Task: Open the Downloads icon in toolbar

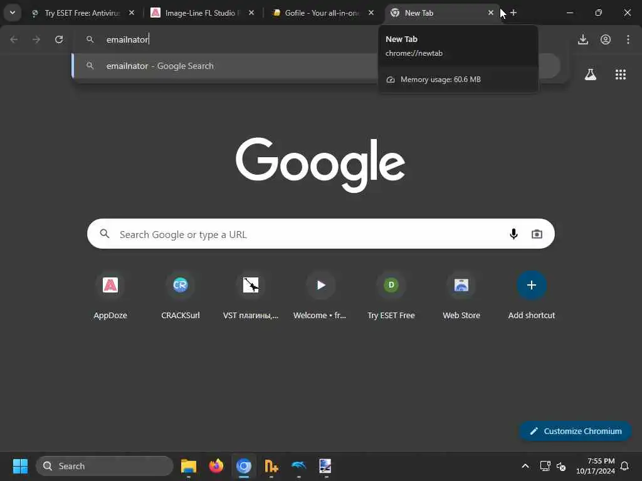Action: (583, 39)
